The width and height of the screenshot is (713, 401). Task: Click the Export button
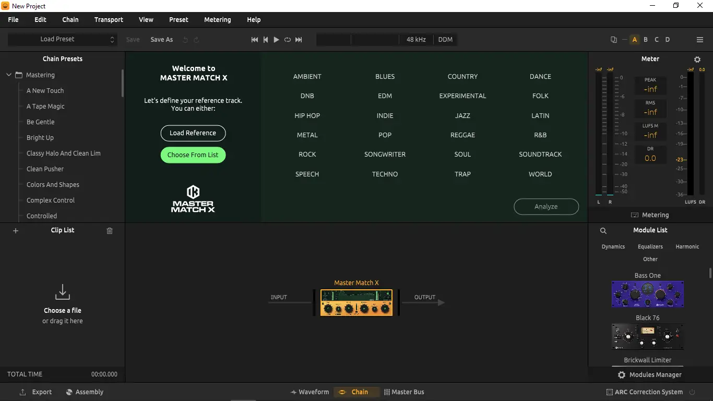click(x=36, y=392)
